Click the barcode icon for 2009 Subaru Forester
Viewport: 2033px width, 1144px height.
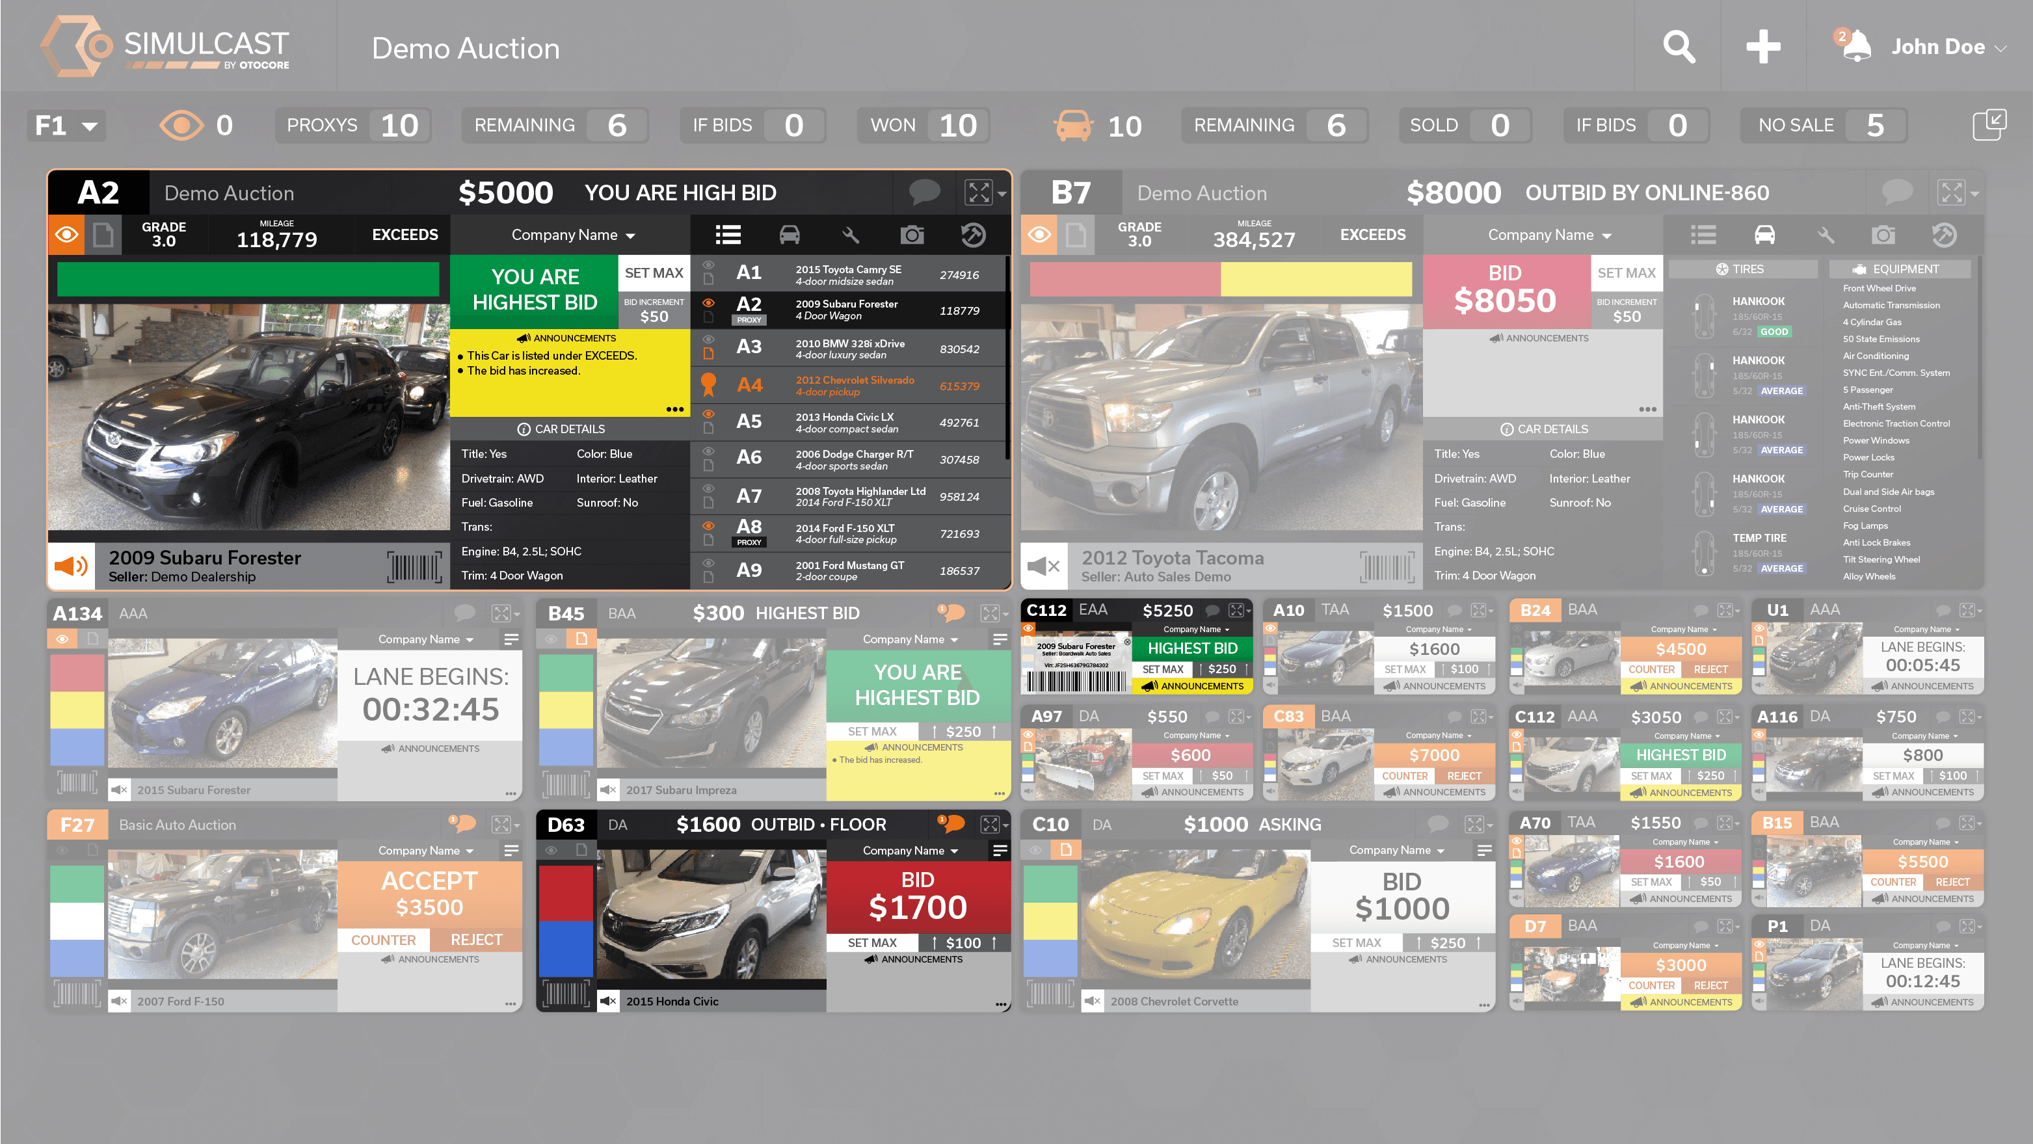click(414, 566)
